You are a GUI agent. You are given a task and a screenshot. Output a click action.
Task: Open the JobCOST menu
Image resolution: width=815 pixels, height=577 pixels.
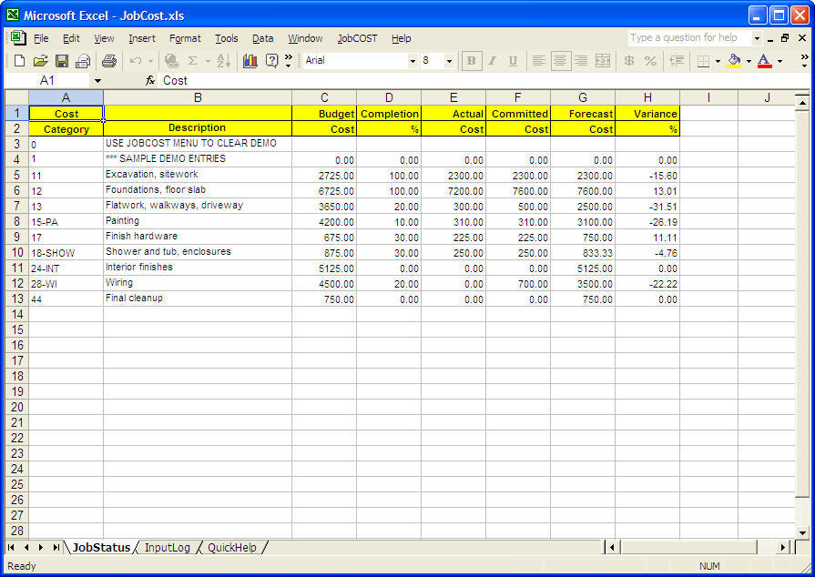pos(357,38)
